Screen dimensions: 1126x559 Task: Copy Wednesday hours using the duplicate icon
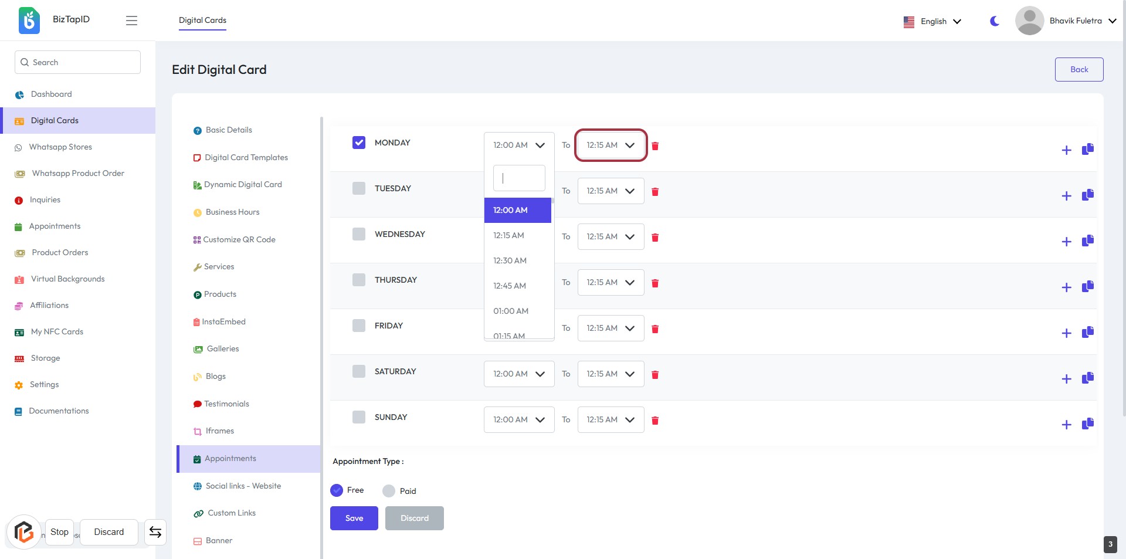coord(1087,240)
